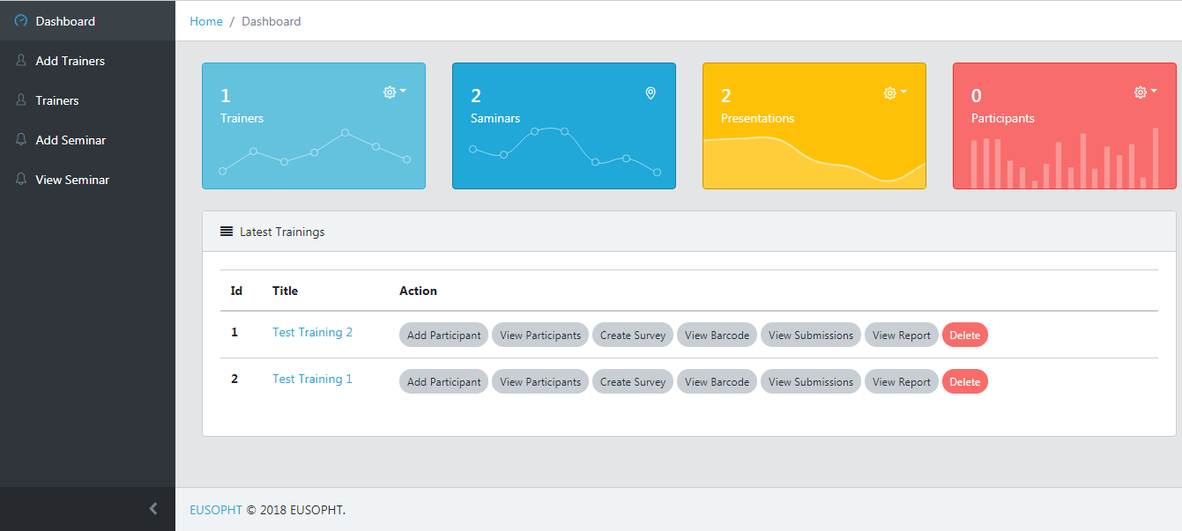Click Create Survey for Test Training 1
Screen dimensions: 1182x531
click(632, 381)
